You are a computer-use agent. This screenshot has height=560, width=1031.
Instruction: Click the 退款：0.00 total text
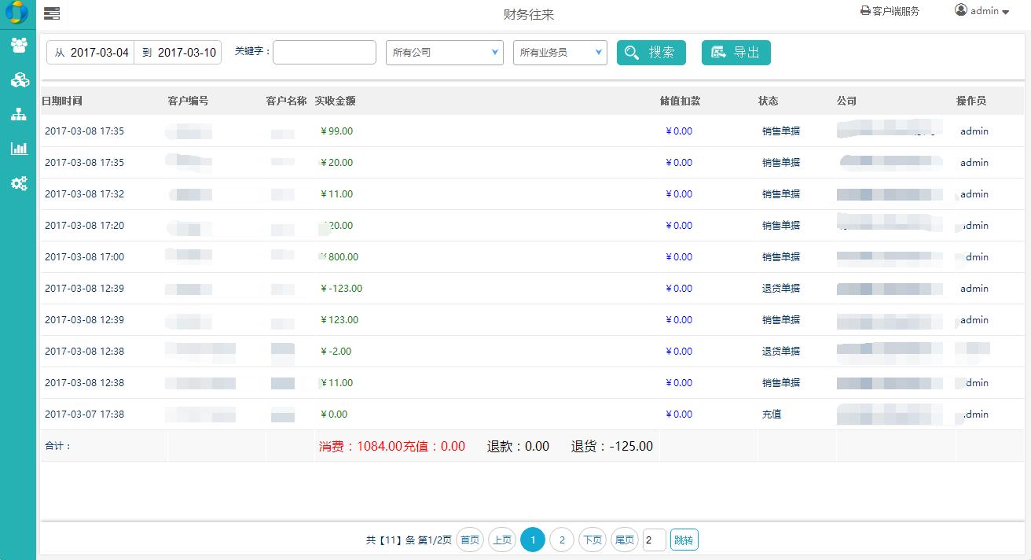pos(519,446)
